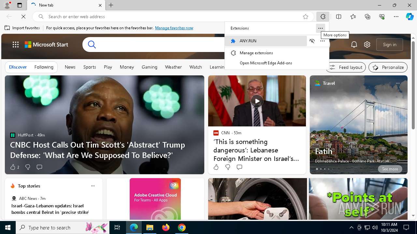
Task: Open the News category
Action: coord(70,67)
